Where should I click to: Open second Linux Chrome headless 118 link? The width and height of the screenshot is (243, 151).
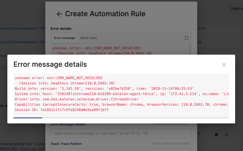pyautogui.click(x=22, y=42)
